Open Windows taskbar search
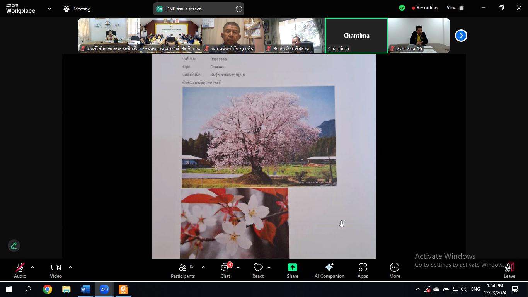The image size is (528, 297). (28, 289)
